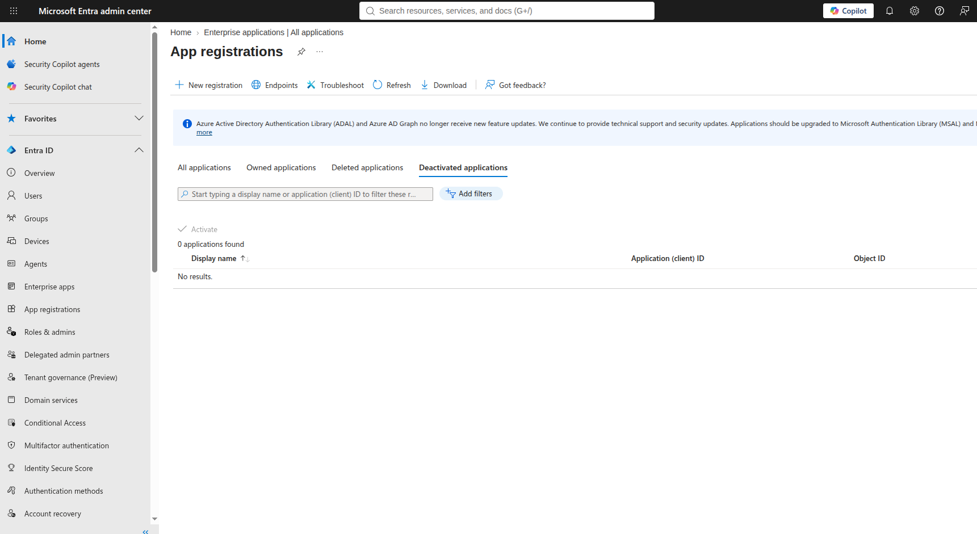Open Multifactor authentication shield icon
977x534 pixels.
coord(11,445)
